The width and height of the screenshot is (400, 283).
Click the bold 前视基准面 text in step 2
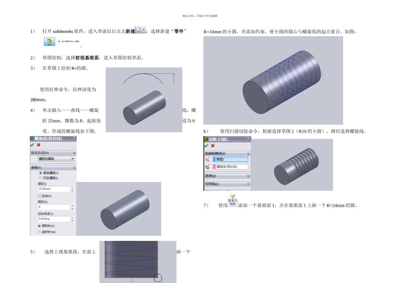click(x=87, y=58)
